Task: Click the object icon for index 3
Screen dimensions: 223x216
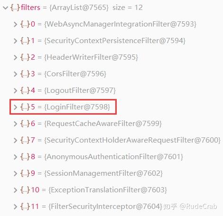Action: click(x=25, y=74)
